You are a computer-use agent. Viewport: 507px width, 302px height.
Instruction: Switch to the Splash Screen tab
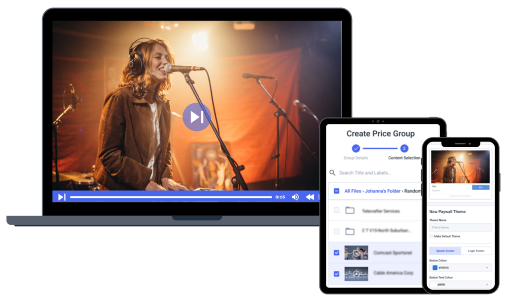point(445,251)
